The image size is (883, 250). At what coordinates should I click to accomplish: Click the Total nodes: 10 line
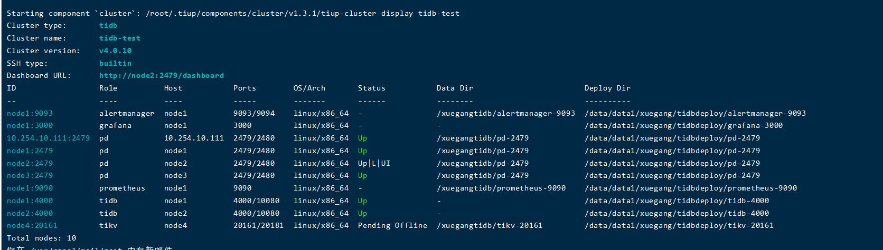[x=41, y=238]
